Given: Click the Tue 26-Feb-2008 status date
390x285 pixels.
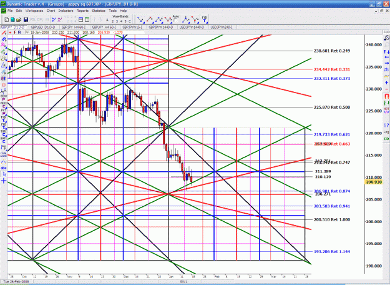Looking at the screenshot, I should [16, 282].
